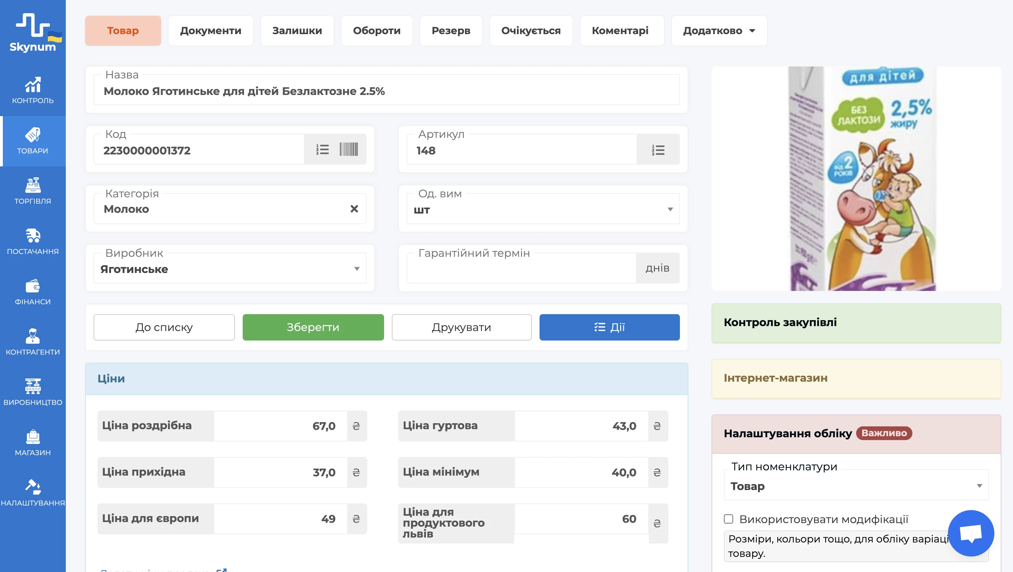Image resolution: width=1013 pixels, height=572 pixels.
Task: Open Налаштування settings section
Action: (x=33, y=493)
